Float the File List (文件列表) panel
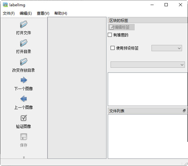The width and height of the screenshot is (188, 166). point(184,111)
